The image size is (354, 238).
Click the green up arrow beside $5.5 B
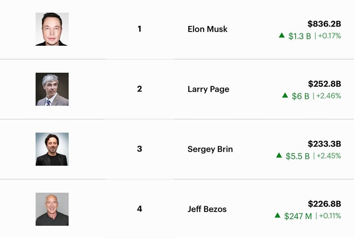pos(279,155)
